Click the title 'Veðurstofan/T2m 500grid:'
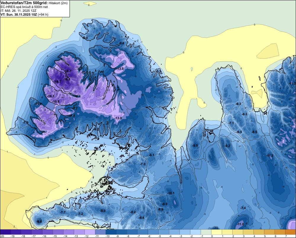This screenshot has height=238, width=296. pyautogui.click(x=24, y=3)
